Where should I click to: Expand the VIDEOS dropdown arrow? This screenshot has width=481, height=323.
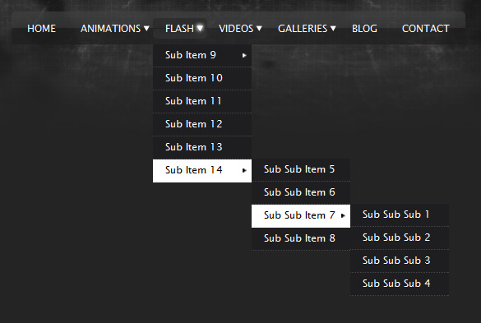click(x=259, y=29)
